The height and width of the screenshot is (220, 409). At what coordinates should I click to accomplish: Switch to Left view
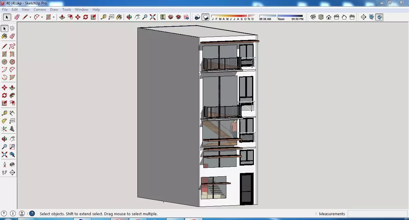click(x=352, y=17)
